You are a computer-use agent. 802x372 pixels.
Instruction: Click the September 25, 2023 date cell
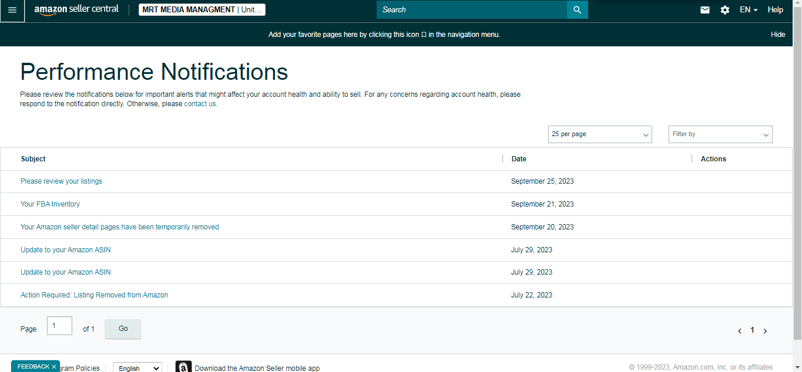pos(542,181)
